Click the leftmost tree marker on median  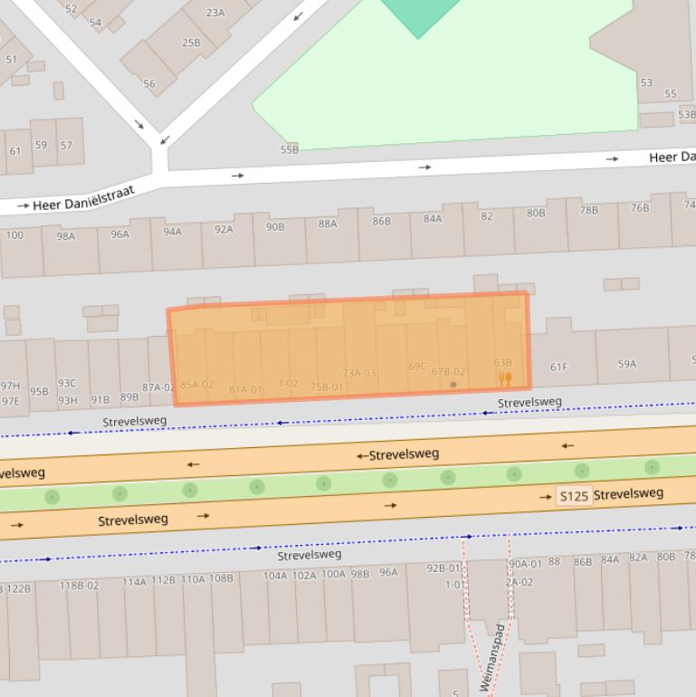[x=52, y=497]
